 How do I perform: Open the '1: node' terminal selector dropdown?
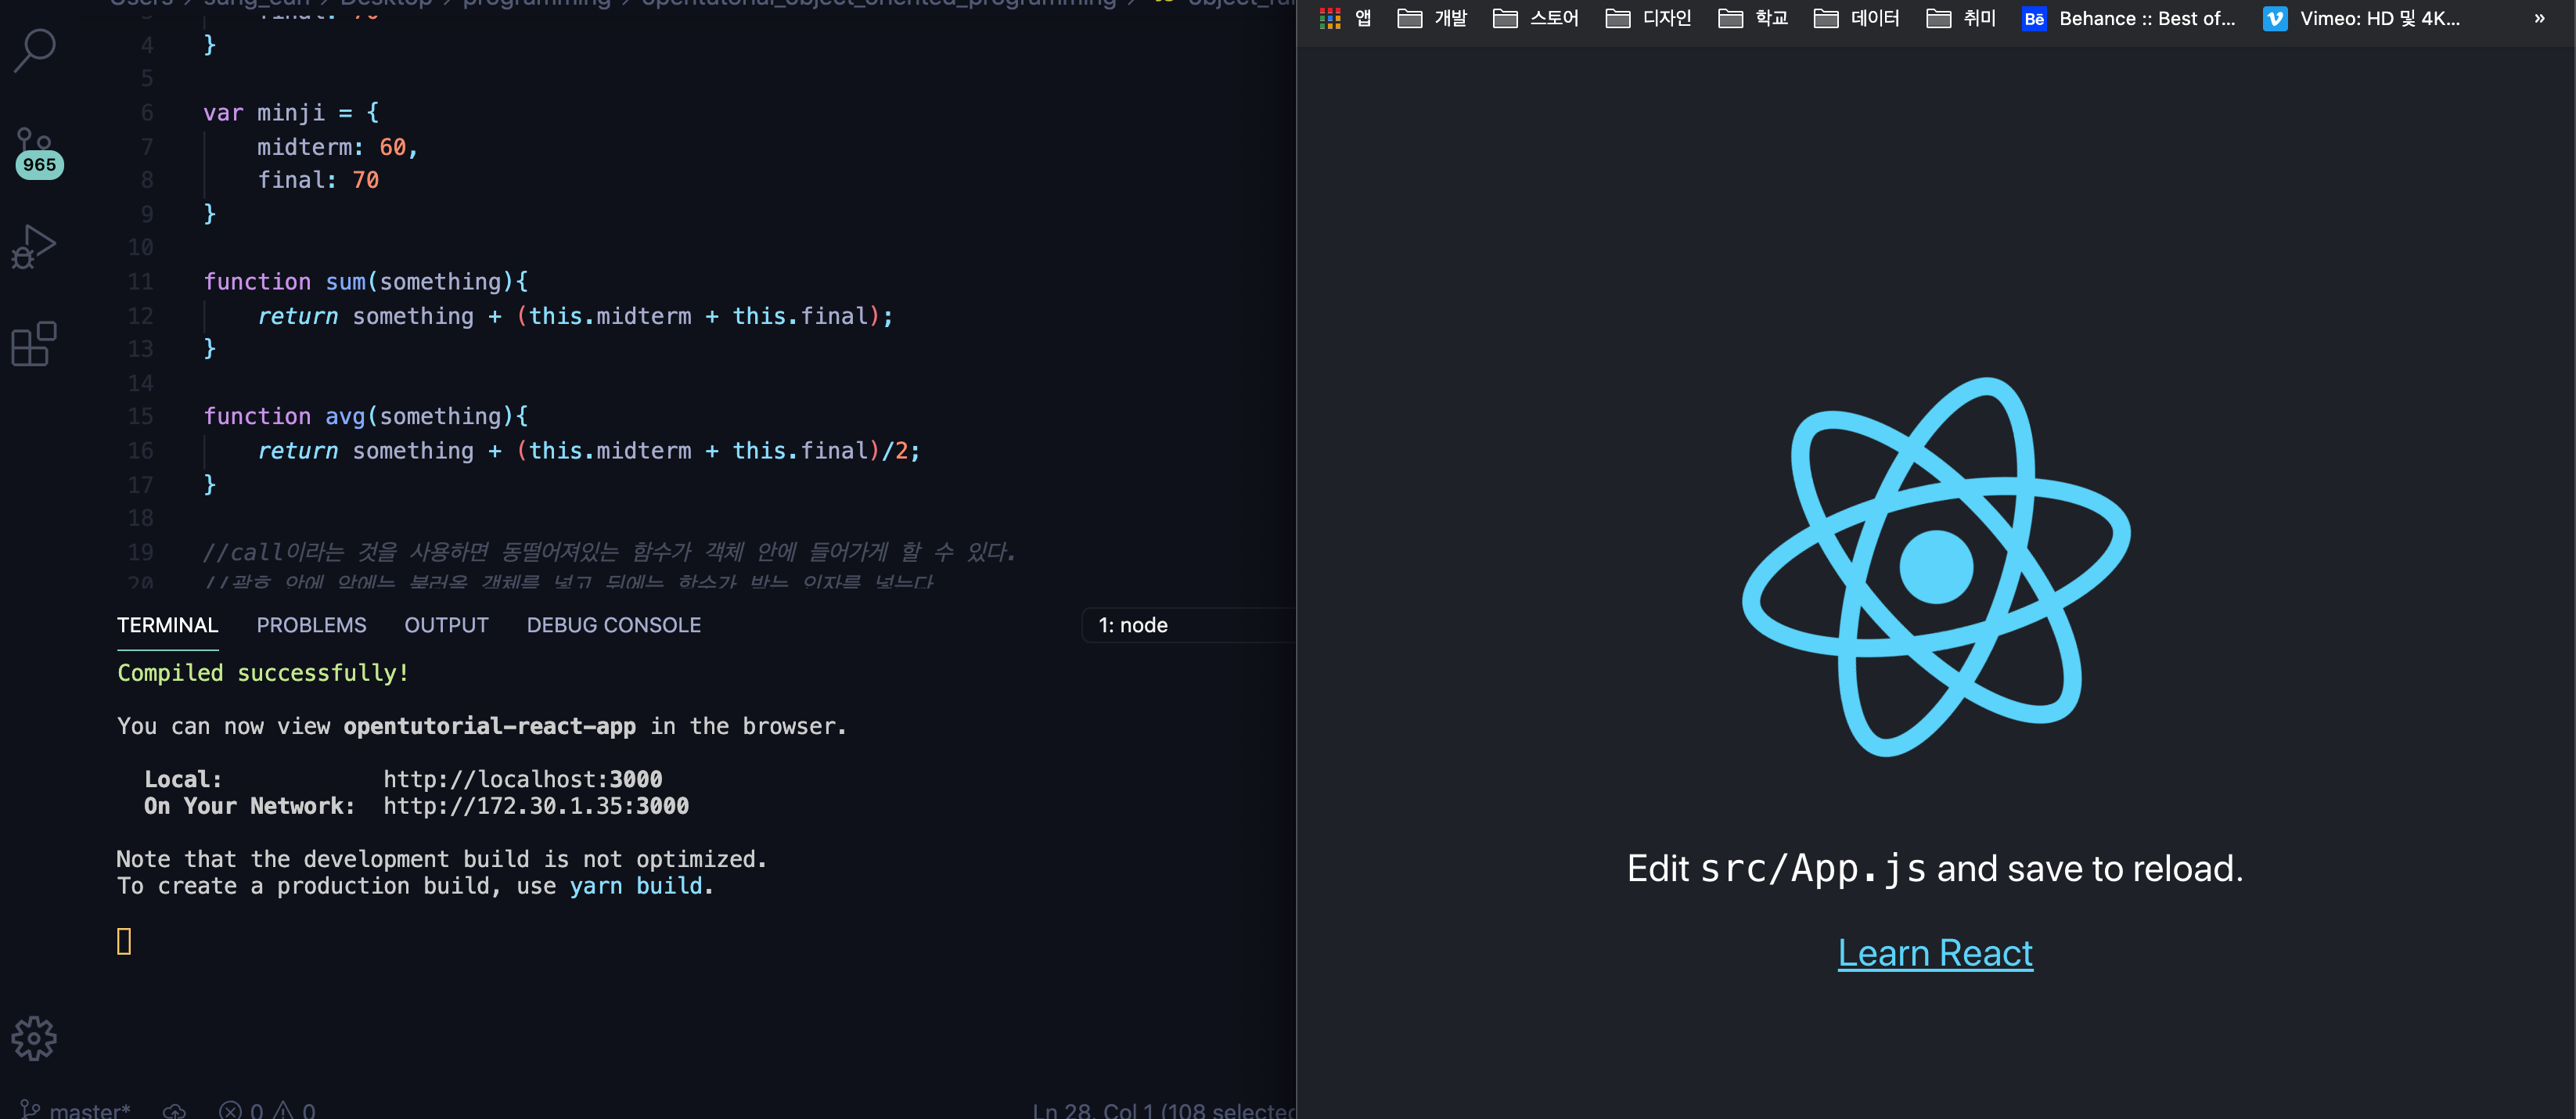pos(1188,625)
